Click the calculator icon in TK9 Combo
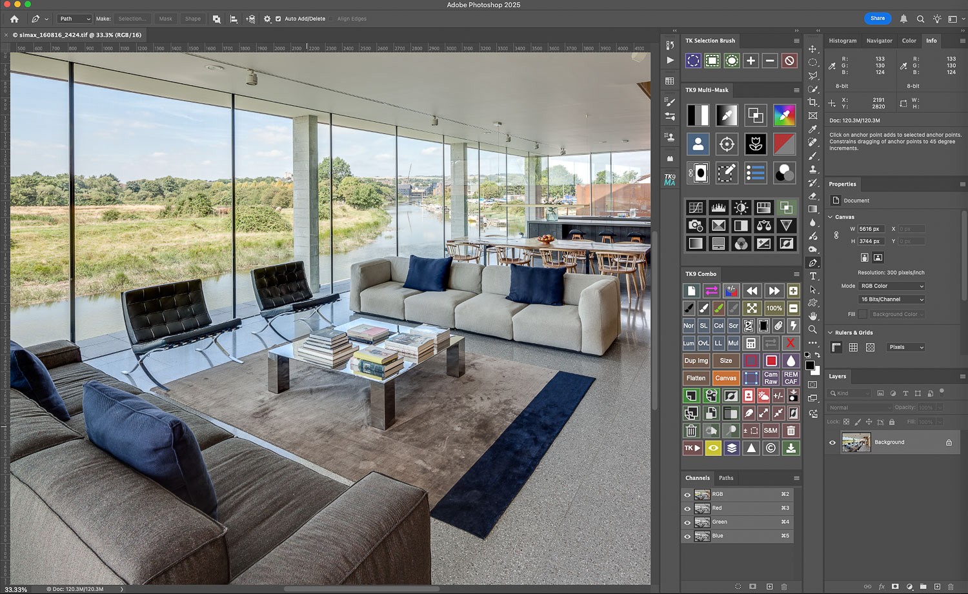Screen dimensions: 968x594 tap(751, 343)
